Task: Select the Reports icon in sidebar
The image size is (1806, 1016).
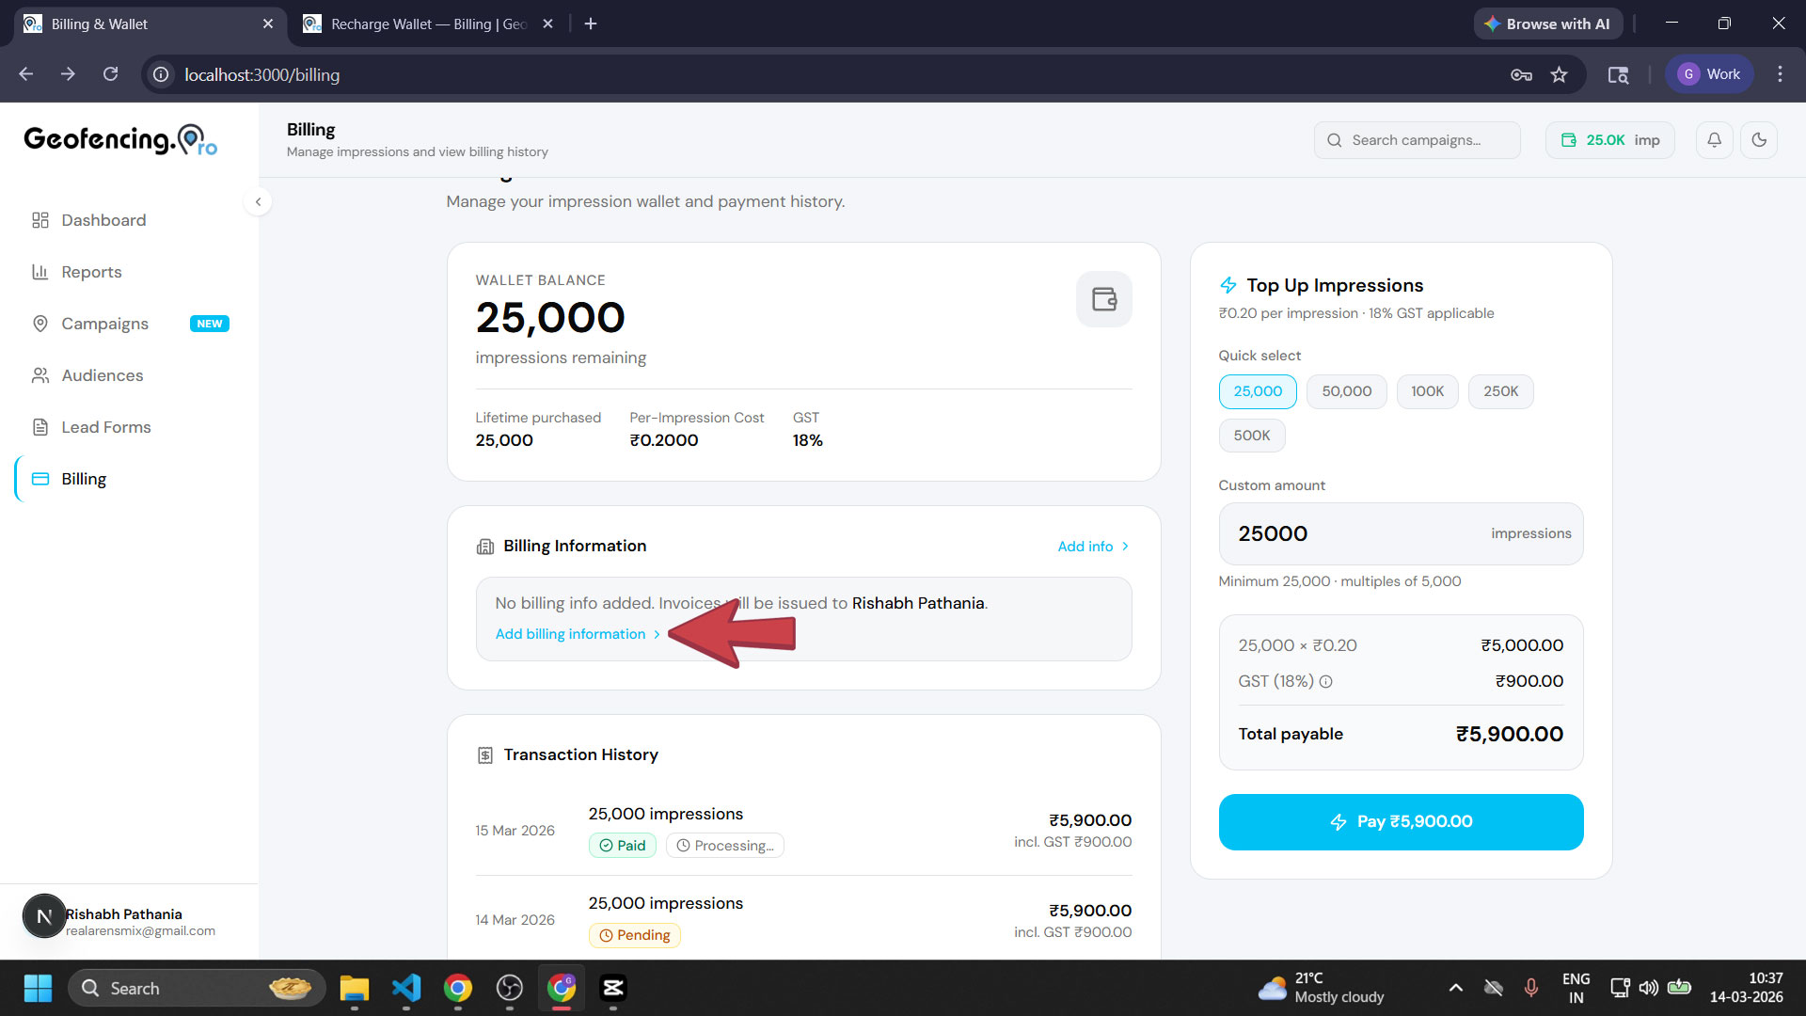Action: 40,272
